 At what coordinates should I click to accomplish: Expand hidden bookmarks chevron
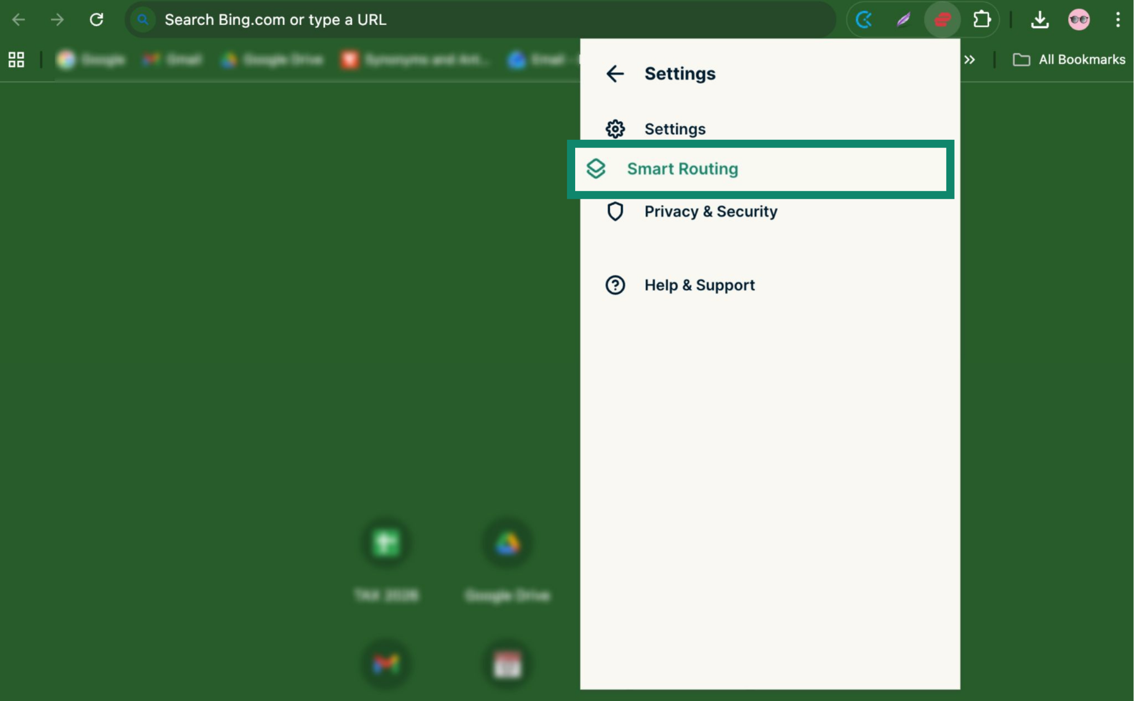point(970,60)
